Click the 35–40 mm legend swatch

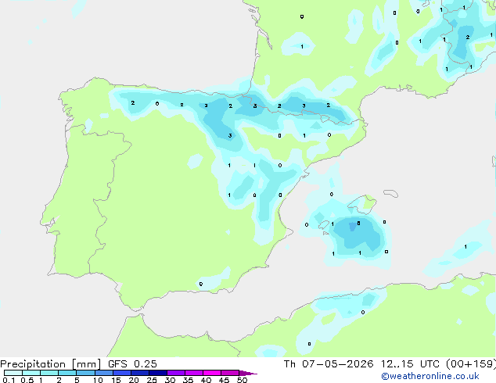click(x=194, y=373)
